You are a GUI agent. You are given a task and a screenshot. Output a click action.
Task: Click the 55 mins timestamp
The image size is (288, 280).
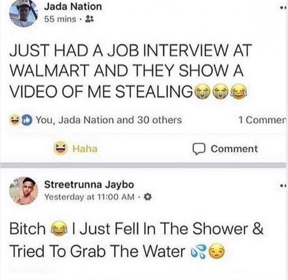(60, 19)
